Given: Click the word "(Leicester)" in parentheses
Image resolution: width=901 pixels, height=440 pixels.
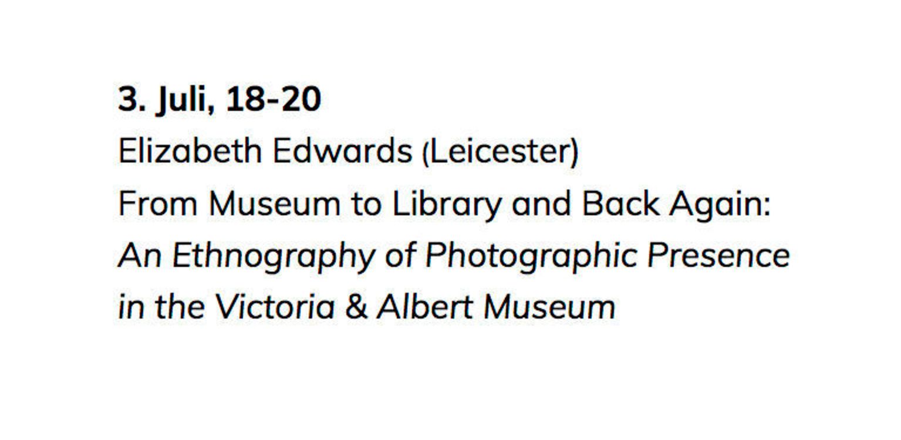Looking at the screenshot, I should (x=501, y=153).
